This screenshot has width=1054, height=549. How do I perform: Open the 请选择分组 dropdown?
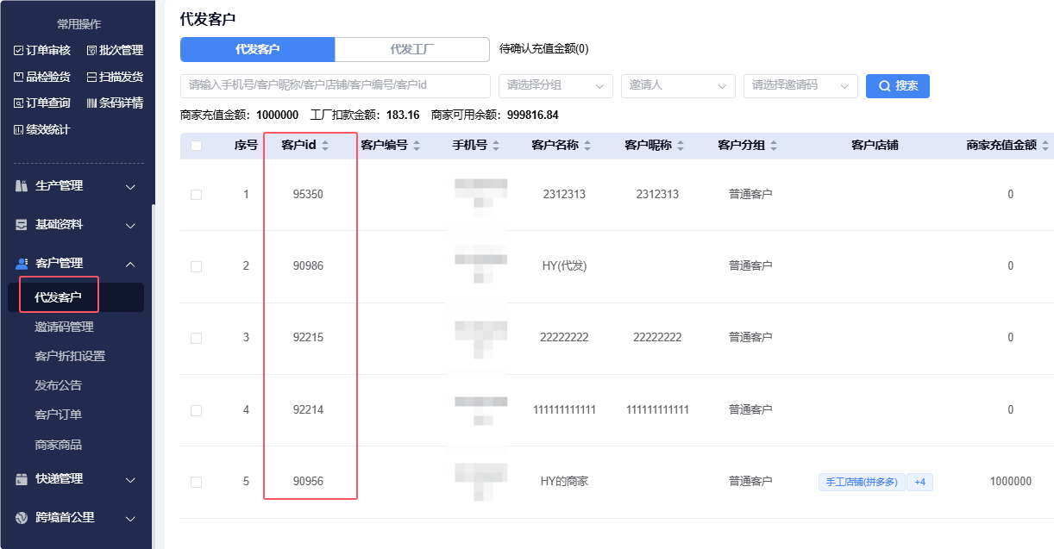click(555, 86)
